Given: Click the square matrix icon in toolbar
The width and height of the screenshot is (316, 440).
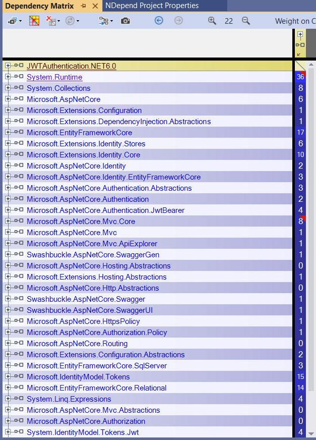Looking at the screenshot, I should tap(34, 21).
